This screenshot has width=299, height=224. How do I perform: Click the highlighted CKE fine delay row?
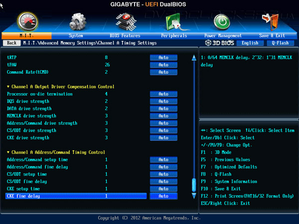pyautogui.click(x=76, y=196)
